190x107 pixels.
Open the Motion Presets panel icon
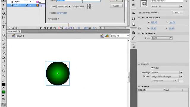133,38
